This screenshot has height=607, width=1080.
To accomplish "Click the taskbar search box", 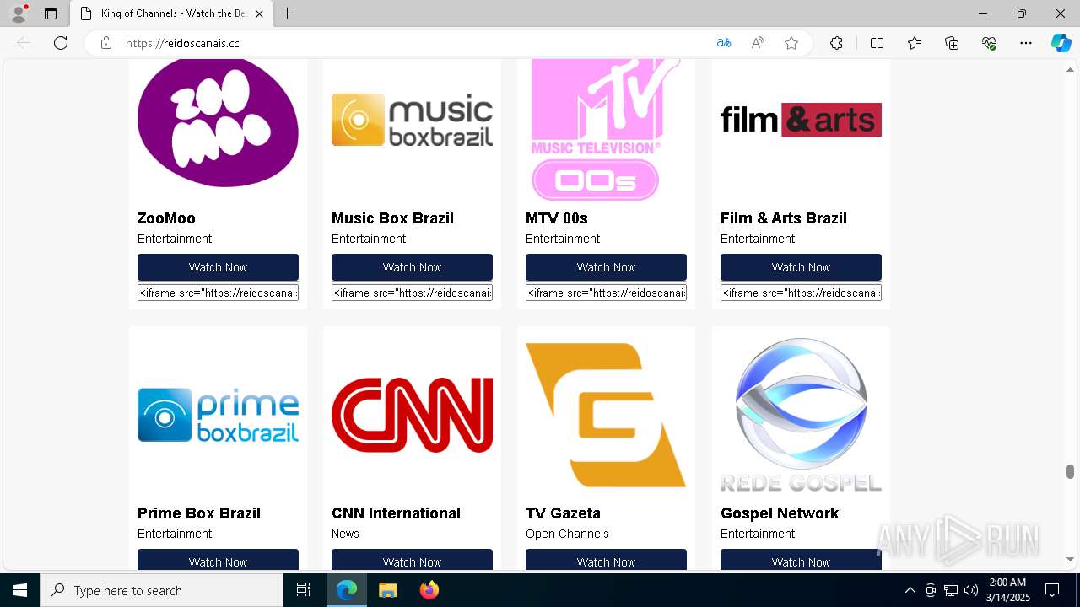I will click(162, 590).
